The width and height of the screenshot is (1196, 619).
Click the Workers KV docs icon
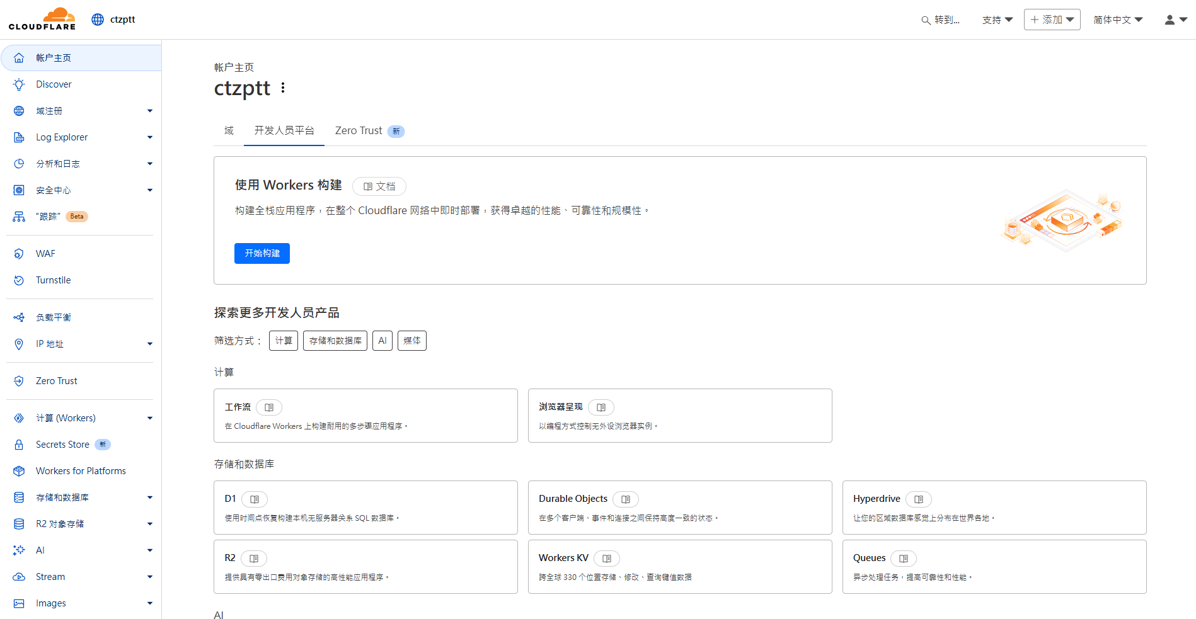(x=607, y=559)
